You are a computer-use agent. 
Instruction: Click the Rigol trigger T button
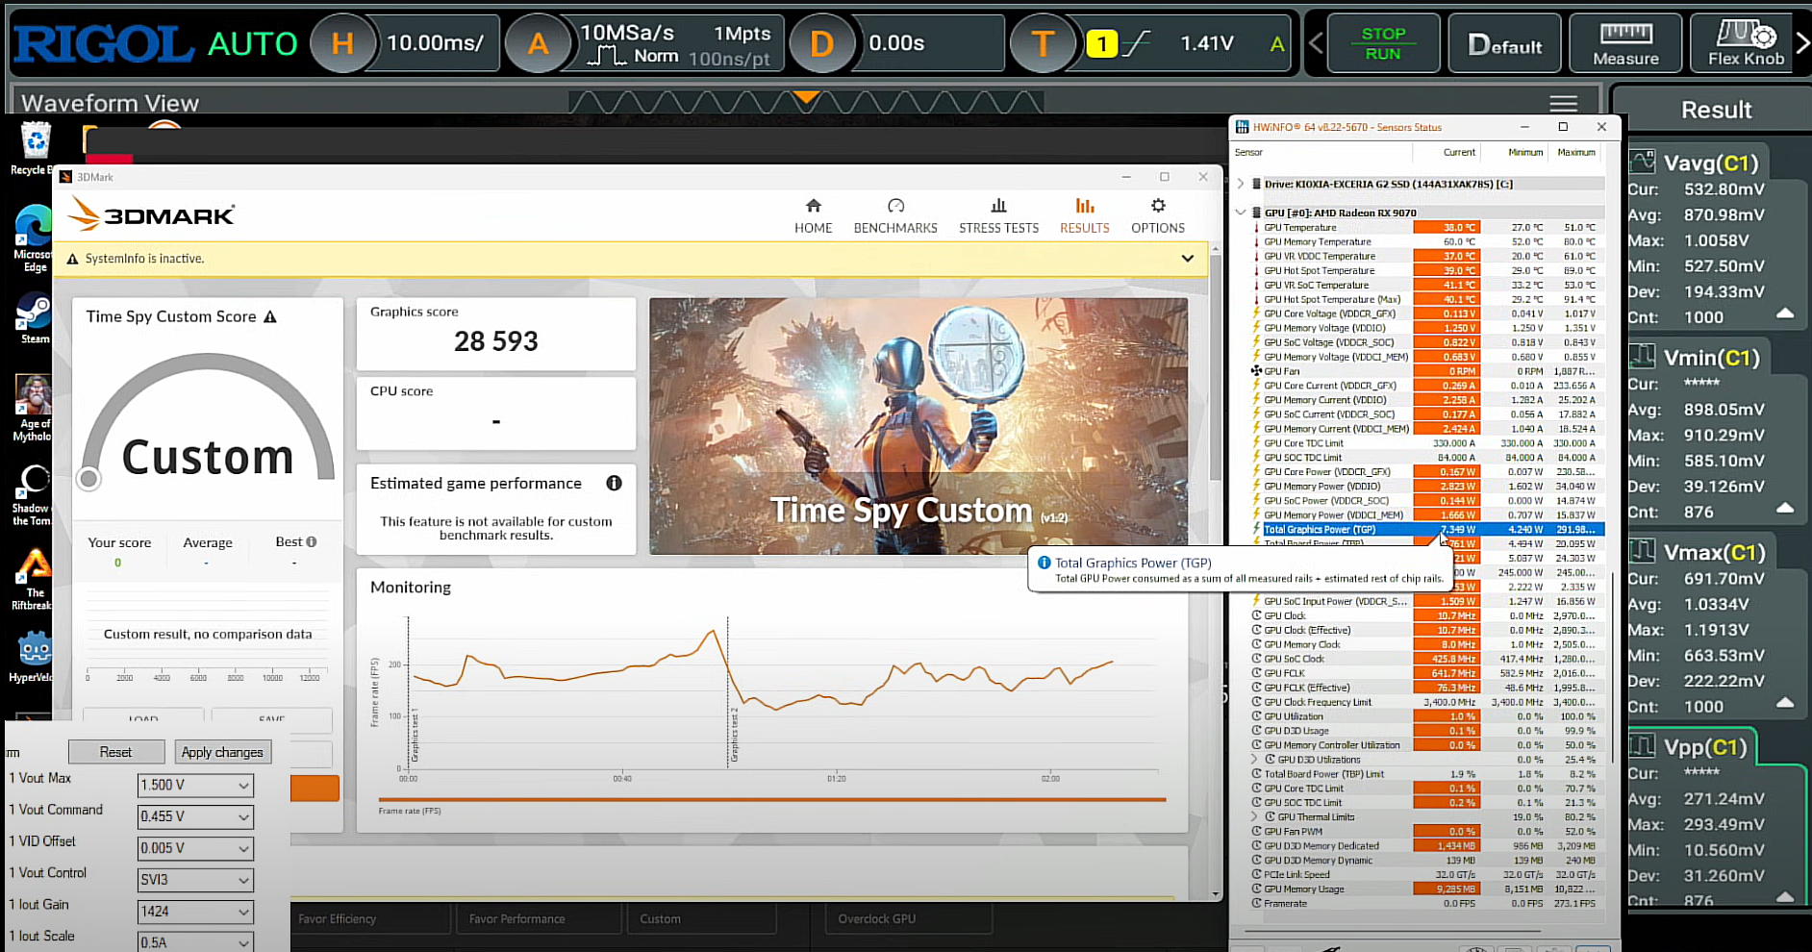(x=1043, y=43)
